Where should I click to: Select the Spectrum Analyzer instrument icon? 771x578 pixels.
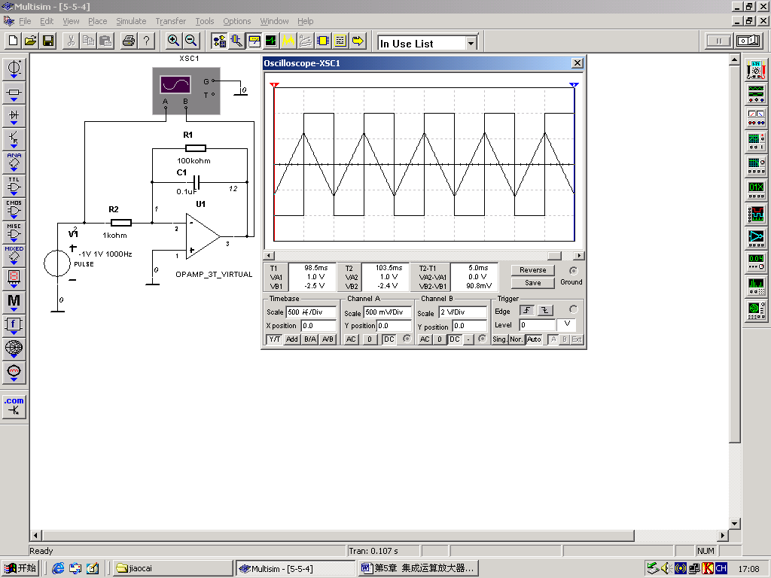pyautogui.click(x=756, y=286)
